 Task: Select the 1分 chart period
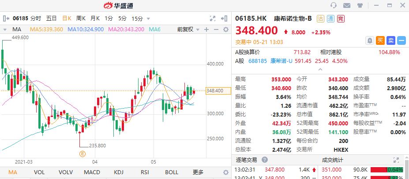109,18
